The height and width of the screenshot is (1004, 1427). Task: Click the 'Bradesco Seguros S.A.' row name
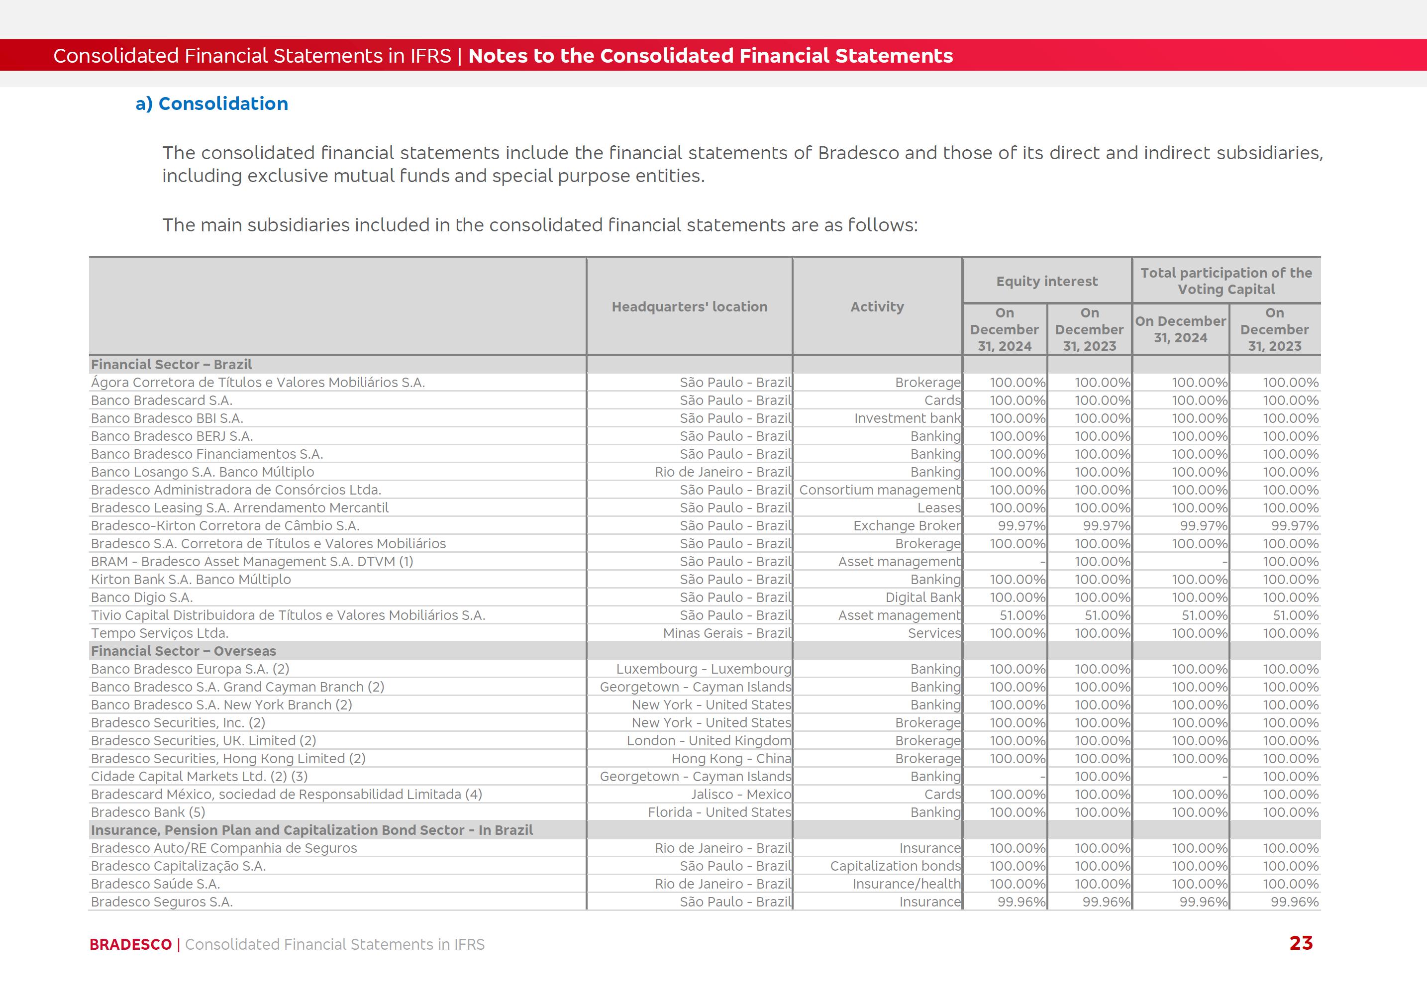(162, 902)
